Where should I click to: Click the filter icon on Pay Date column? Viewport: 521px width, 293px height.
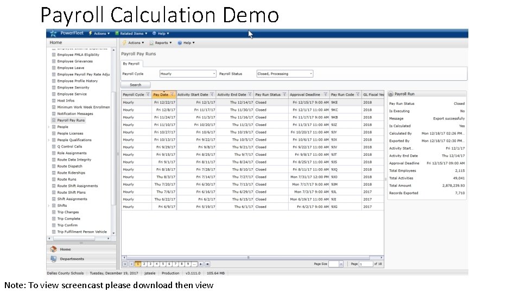(x=172, y=94)
